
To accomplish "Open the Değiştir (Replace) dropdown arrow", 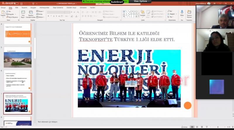I will [176, 14].
